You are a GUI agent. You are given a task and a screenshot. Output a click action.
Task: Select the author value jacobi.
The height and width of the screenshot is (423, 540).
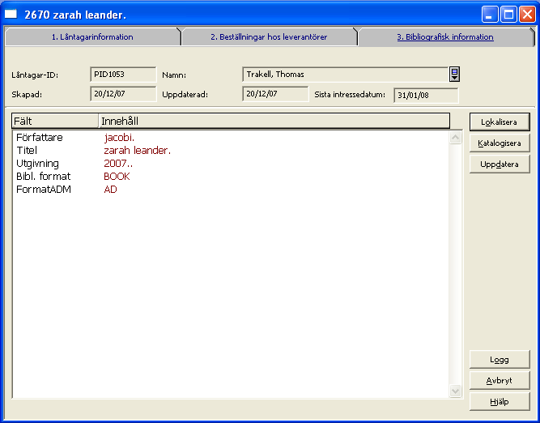coord(119,138)
